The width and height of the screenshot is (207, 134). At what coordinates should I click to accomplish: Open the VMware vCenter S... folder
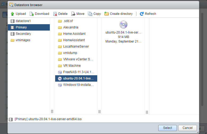pos(76,59)
